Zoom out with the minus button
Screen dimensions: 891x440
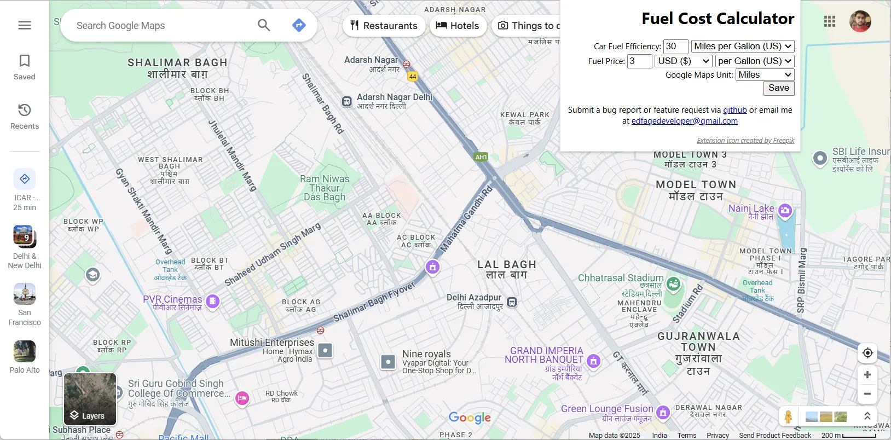[867, 394]
